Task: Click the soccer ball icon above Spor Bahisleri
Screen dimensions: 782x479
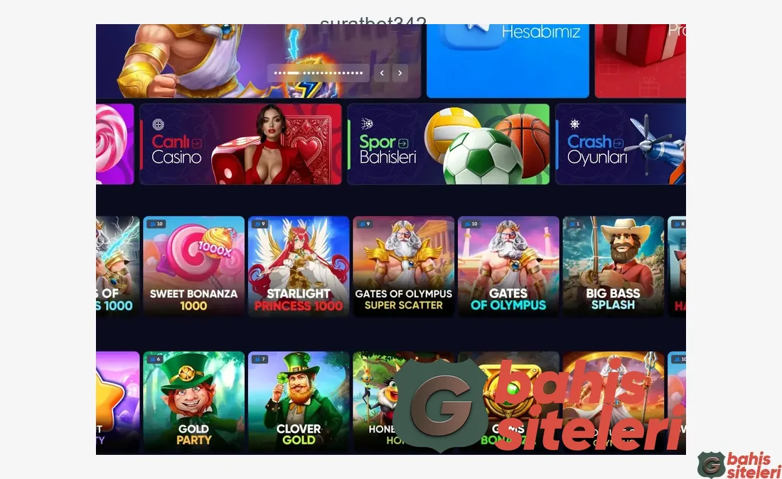Action: pyautogui.click(x=367, y=124)
